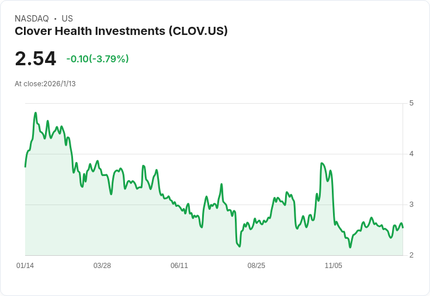Select the 03/28 date on the x-axis

click(x=102, y=266)
